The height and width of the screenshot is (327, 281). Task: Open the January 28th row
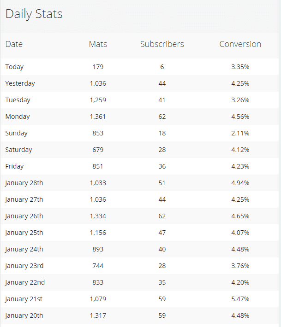[x=24, y=183]
